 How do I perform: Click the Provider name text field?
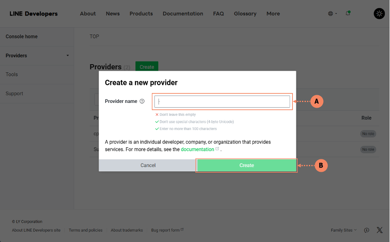222,102
